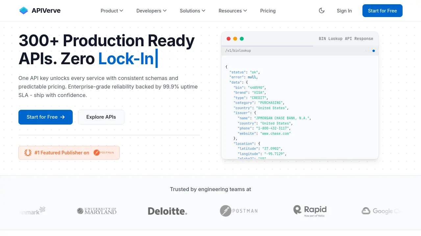421x236 pixels.
Task: Click the Google Cloud logo
Action: click(x=381, y=211)
